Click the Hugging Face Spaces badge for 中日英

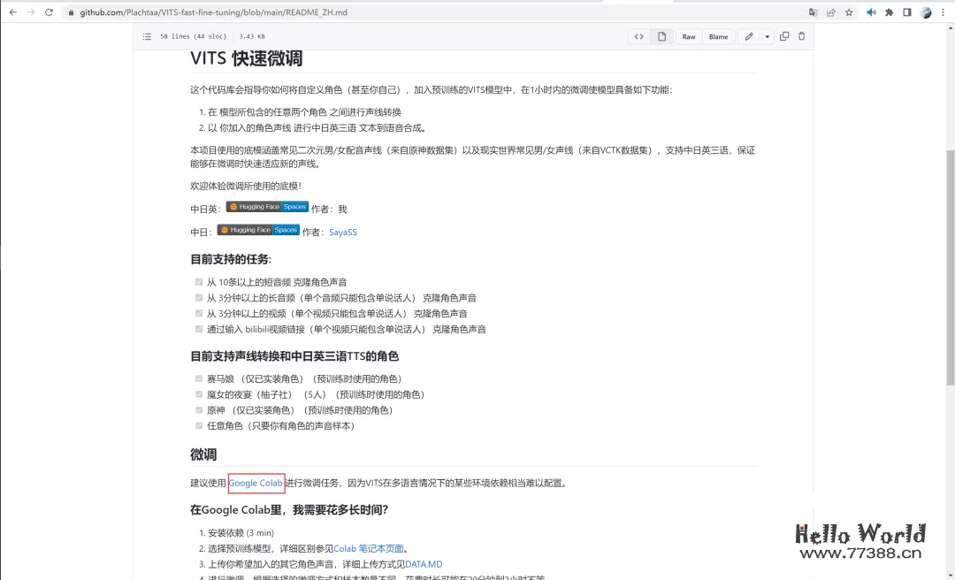click(267, 207)
